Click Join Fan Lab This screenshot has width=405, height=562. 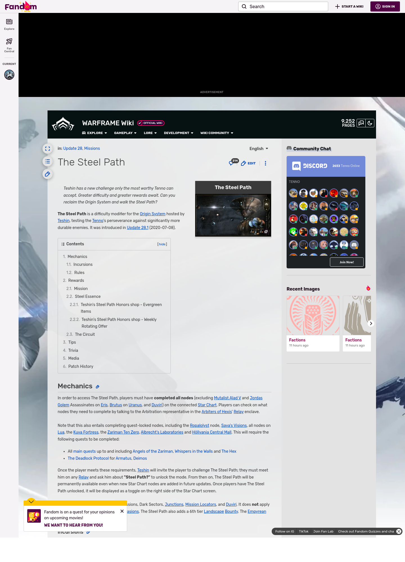pyautogui.click(x=323, y=531)
